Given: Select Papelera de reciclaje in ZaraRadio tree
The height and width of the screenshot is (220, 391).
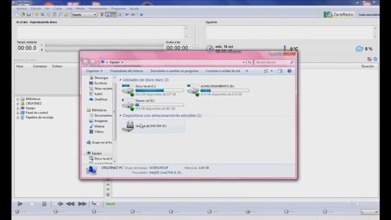Looking at the screenshot, I should point(39,117).
